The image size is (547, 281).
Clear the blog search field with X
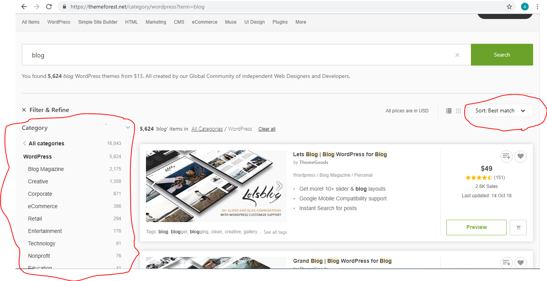pyautogui.click(x=457, y=55)
